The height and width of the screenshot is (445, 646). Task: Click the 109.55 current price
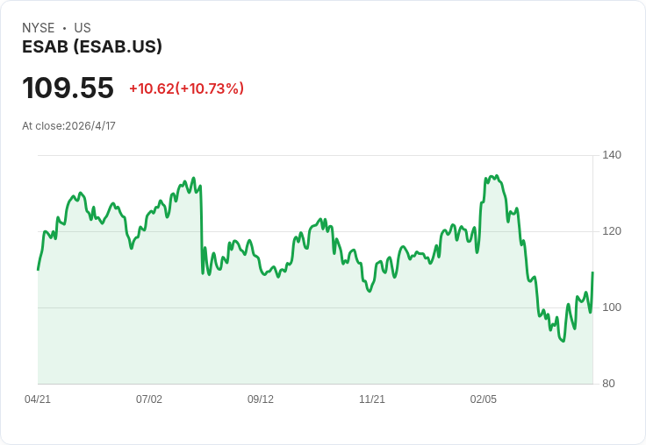click(68, 88)
